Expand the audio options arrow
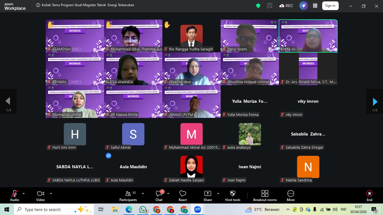Image resolution: width=383 pixels, height=215 pixels. click(24, 193)
